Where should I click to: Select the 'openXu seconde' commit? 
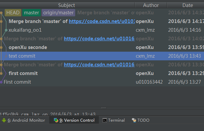tap(102, 47)
